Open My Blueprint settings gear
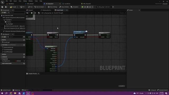 [x=24, y=37]
